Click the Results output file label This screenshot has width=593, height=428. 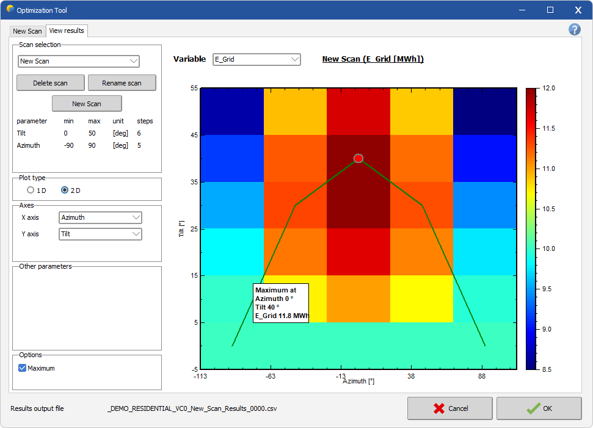(37, 408)
